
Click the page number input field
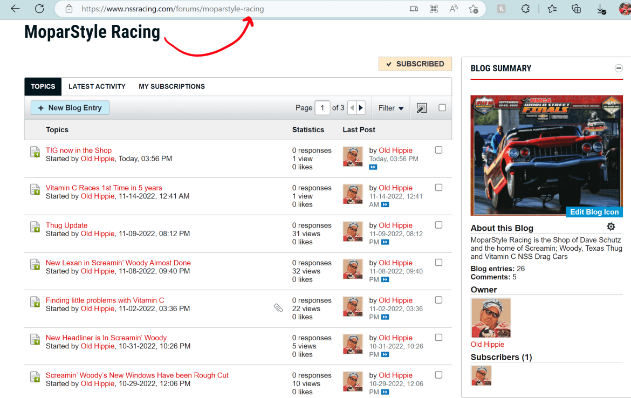coord(323,108)
